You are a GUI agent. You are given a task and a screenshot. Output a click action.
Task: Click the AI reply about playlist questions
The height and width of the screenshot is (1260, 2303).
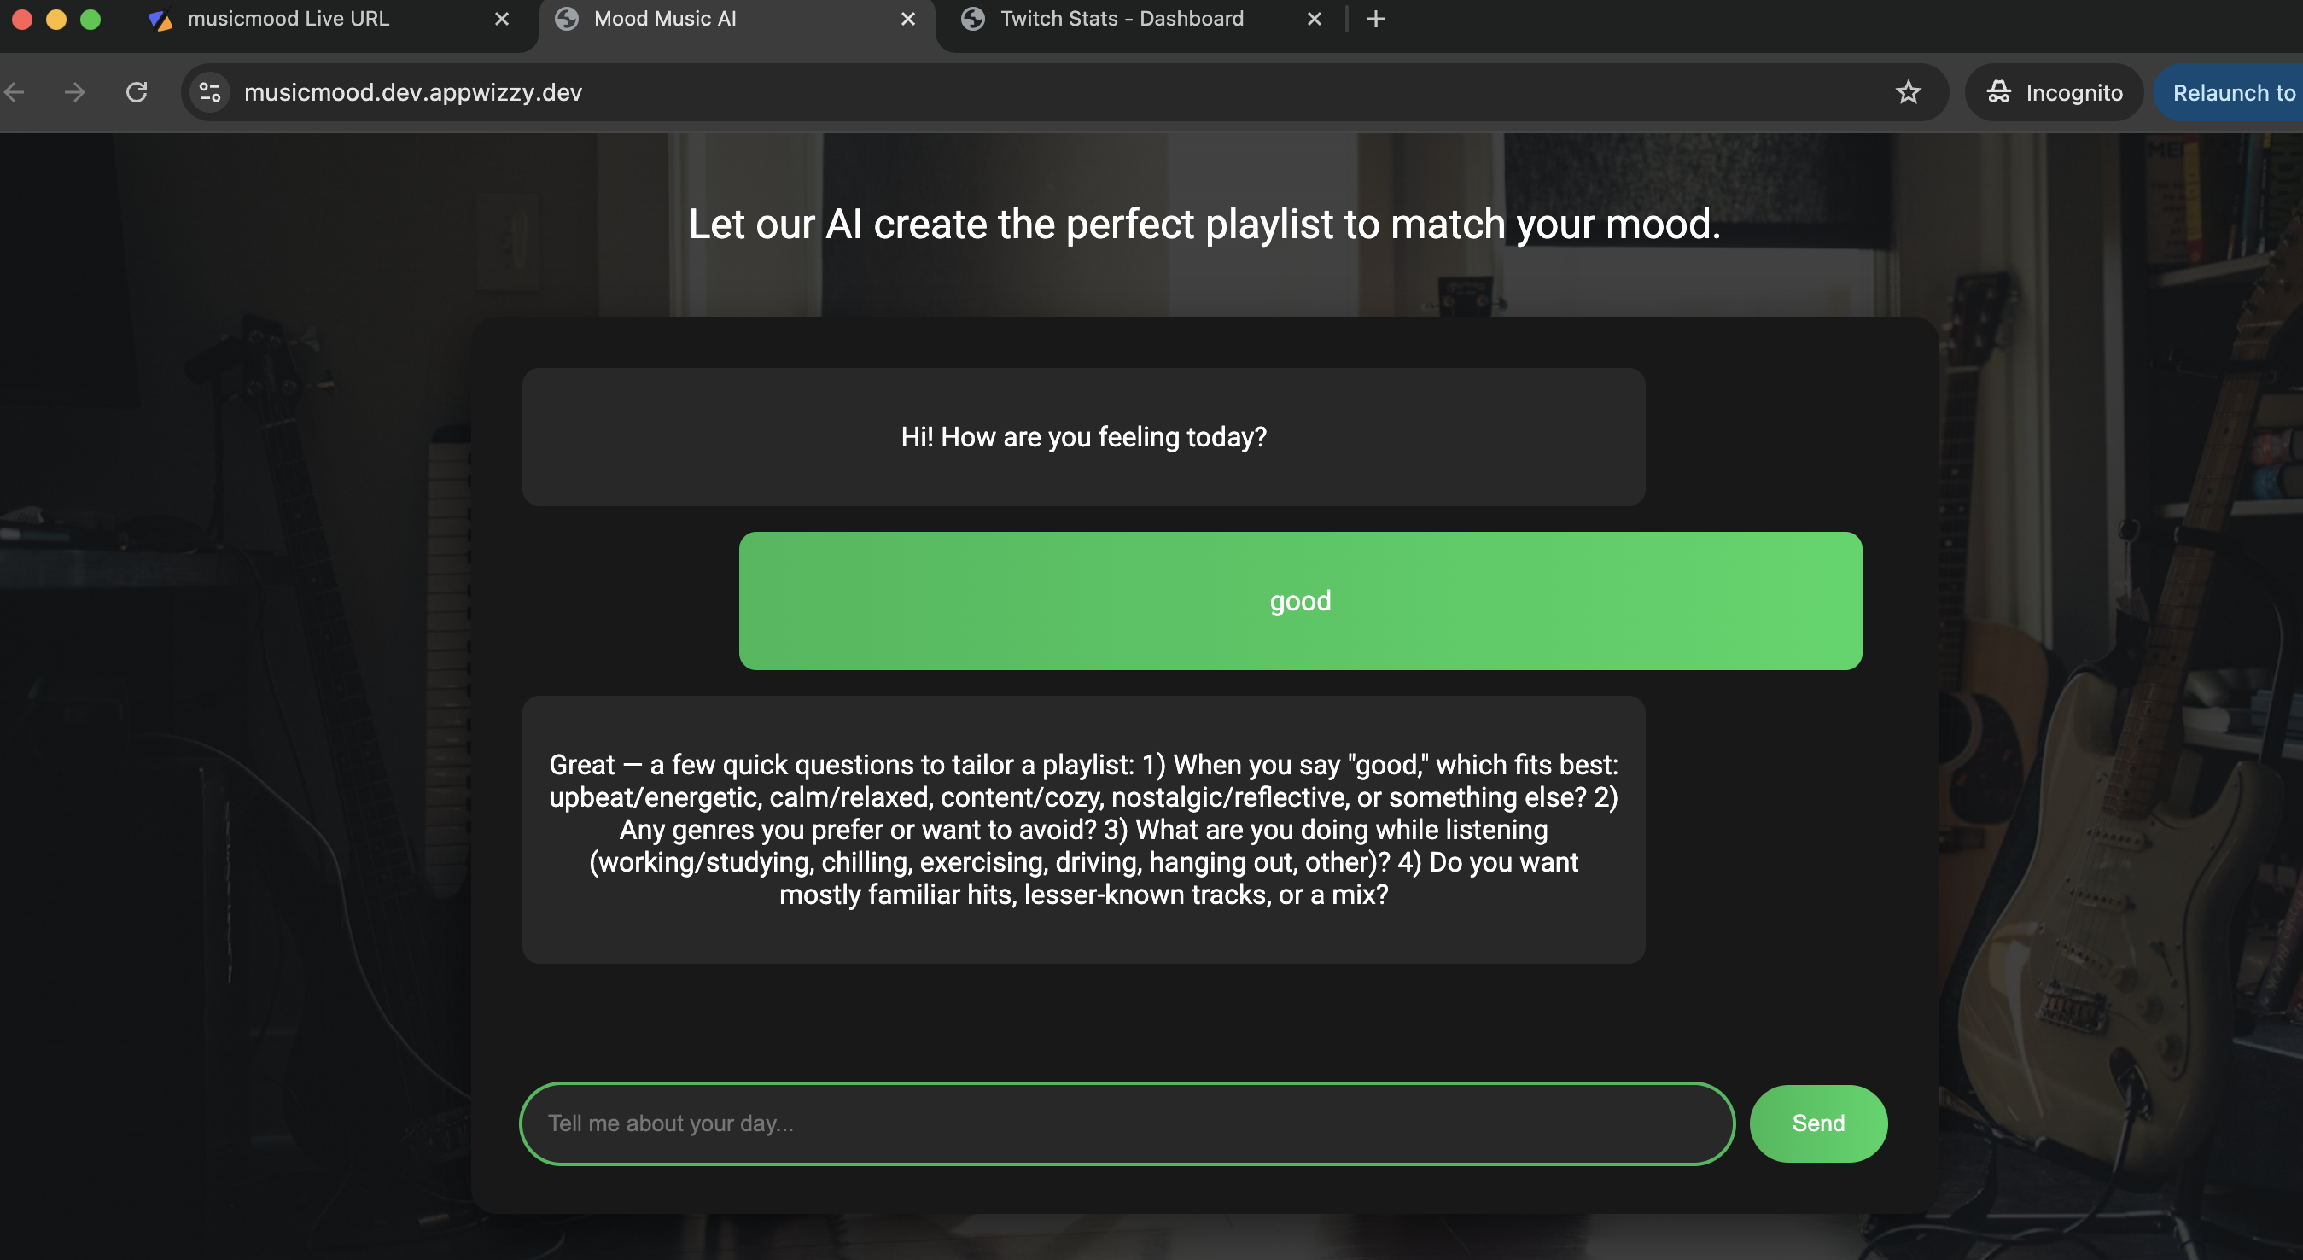[x=1083, y=829]
